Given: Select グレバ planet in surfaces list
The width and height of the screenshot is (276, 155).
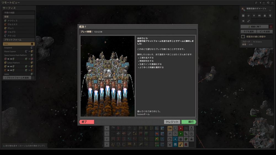Looking at the screenshot, I should 19,28.
